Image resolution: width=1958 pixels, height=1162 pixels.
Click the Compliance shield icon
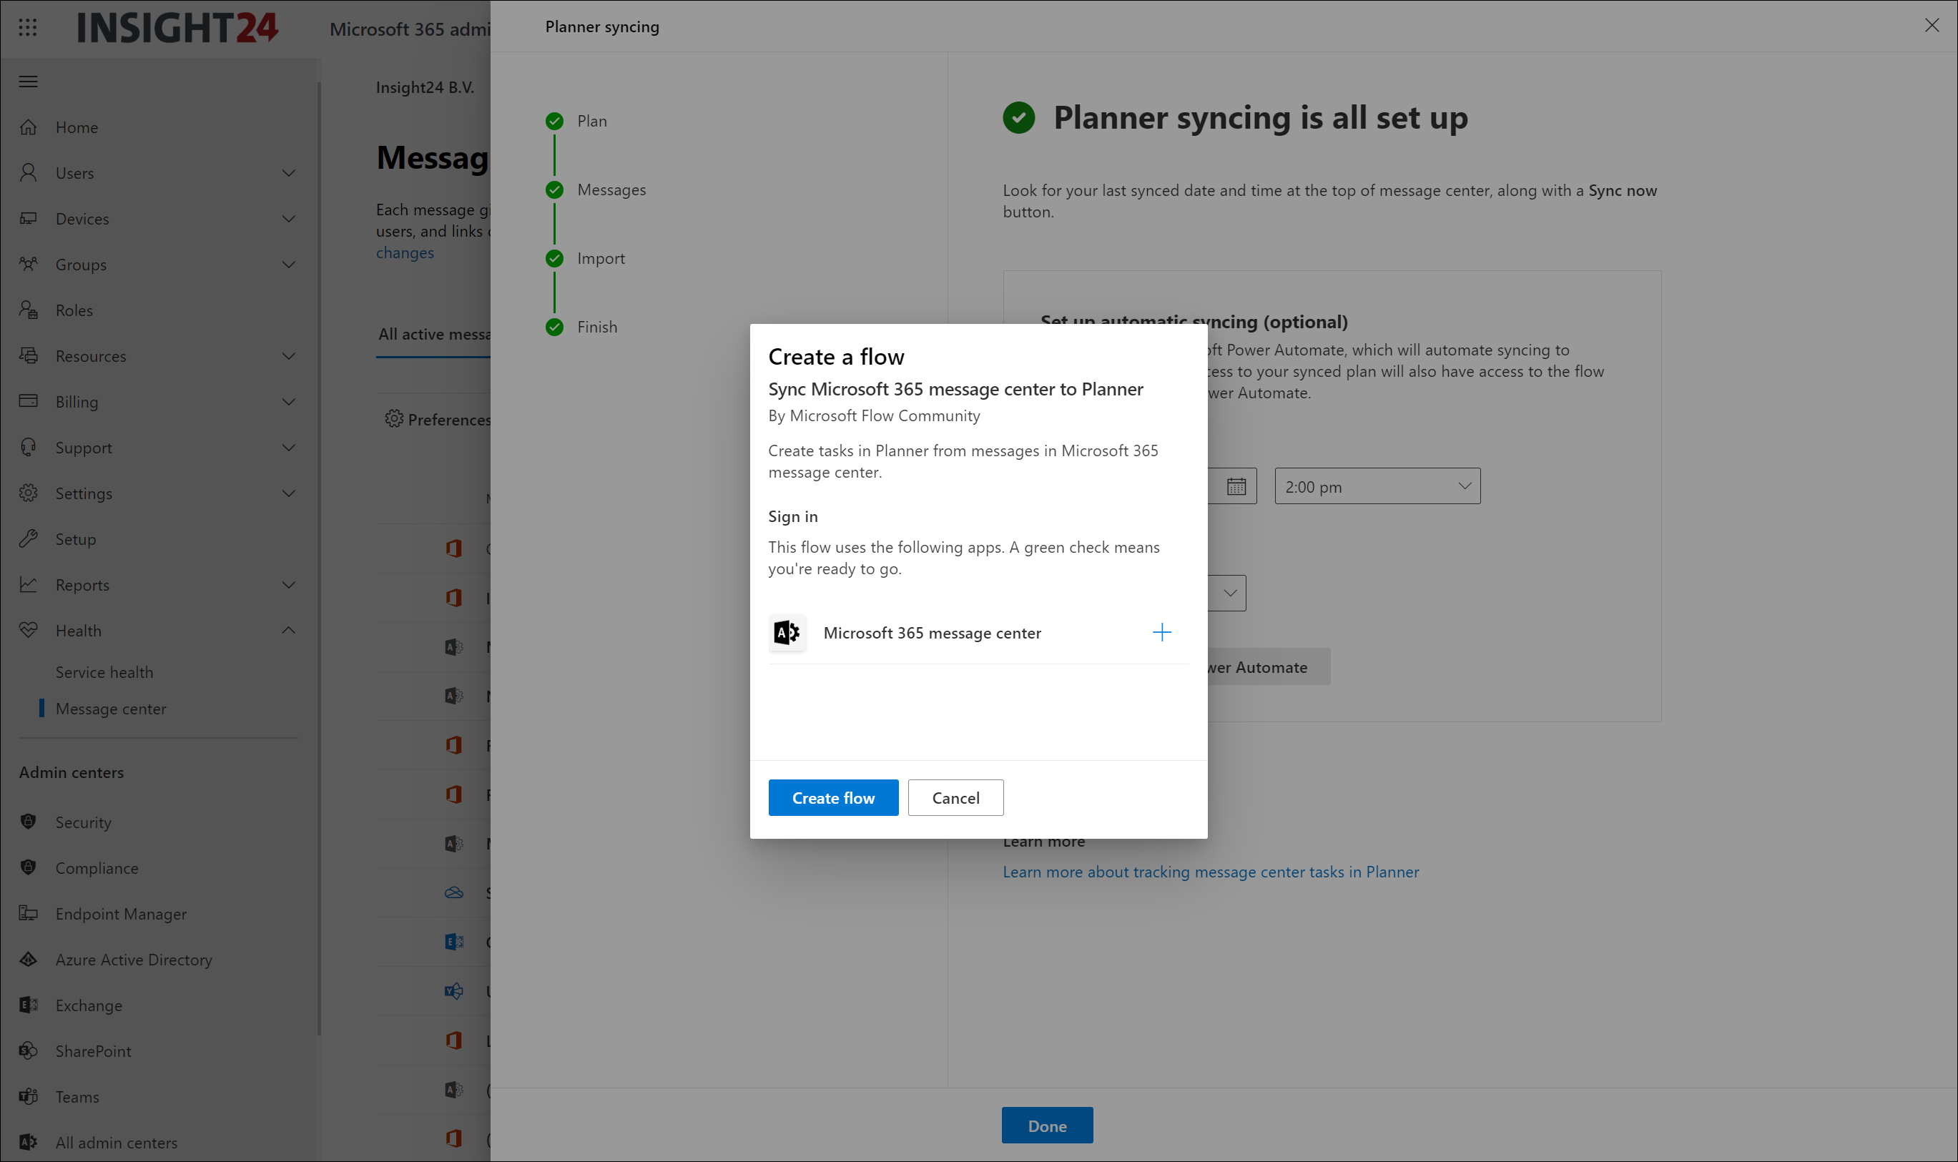pyautogui.click(x=28, y=867)
